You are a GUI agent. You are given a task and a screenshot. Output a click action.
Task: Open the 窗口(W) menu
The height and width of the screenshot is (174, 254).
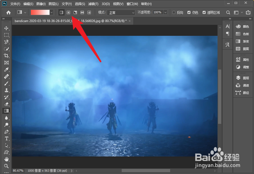[x=132, y=4]
